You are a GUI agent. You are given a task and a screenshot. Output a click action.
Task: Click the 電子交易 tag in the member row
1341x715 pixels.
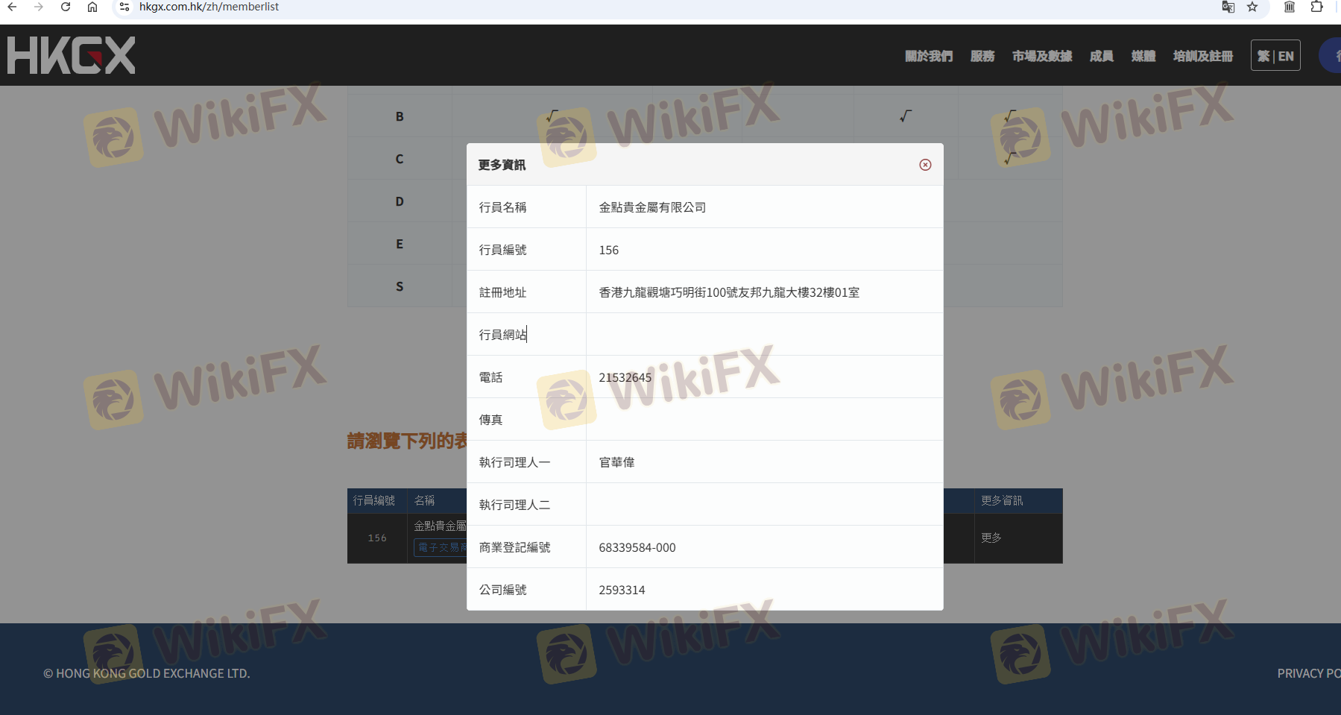point(440,548)
